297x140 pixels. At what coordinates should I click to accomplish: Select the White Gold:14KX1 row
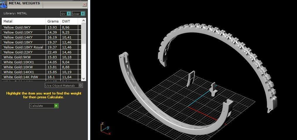pyautogui.click(x=42, y=72)
